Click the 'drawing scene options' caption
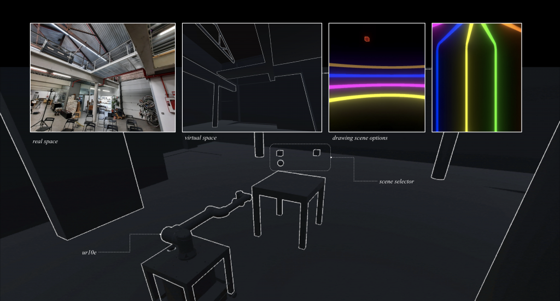This screenshot has width=560, height=301. (360, 138)
